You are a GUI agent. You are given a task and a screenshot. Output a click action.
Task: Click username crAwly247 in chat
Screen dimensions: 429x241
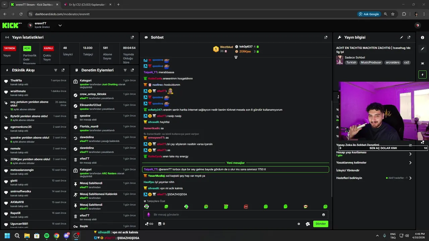[155, 110]
